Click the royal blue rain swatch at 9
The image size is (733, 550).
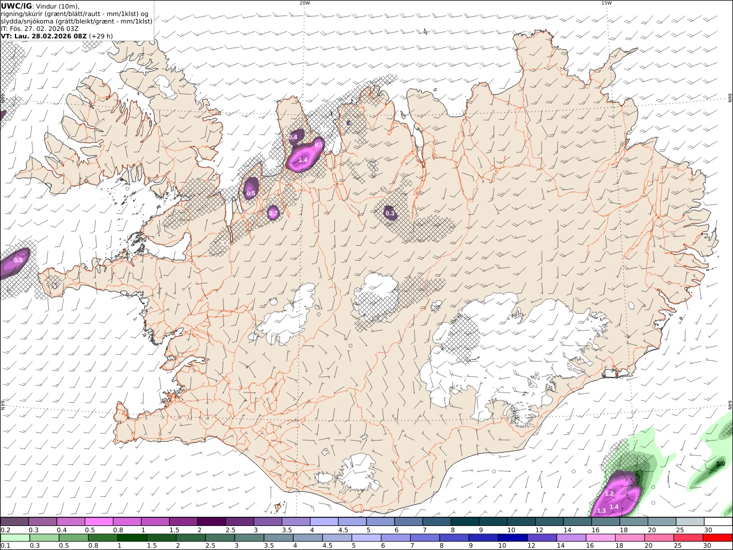click(x=483, y=537)
